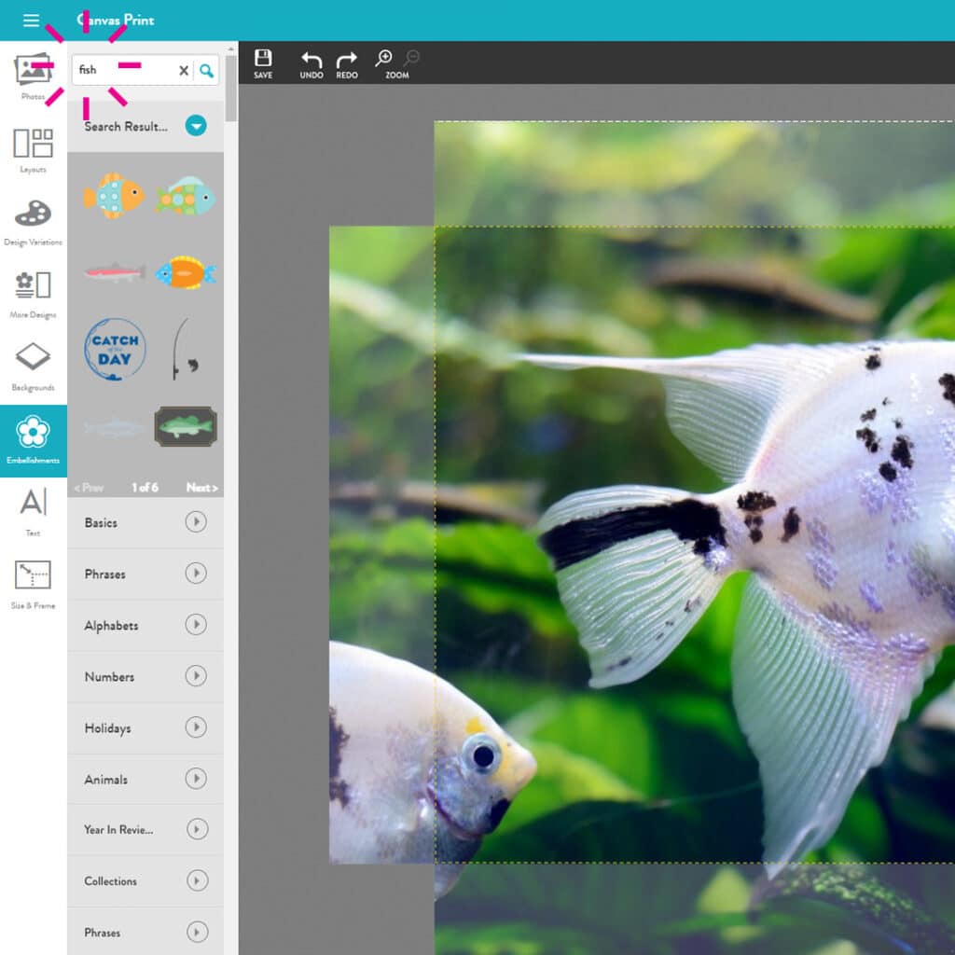Collapse the Search Results dropdown

point(195,126)
